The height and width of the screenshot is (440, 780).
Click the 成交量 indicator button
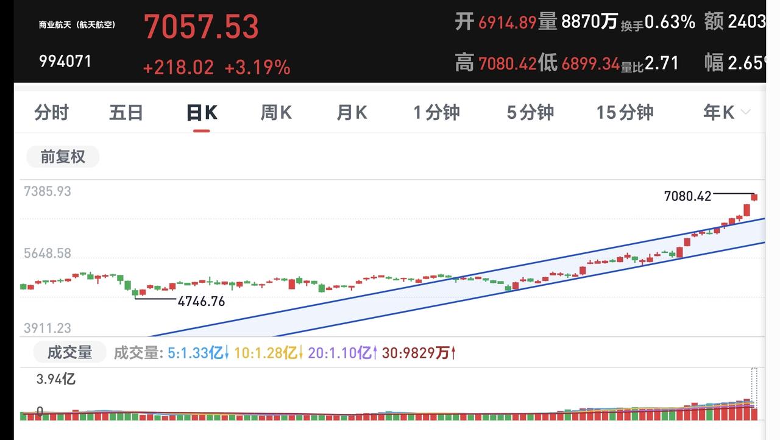[x=69, y=352]
